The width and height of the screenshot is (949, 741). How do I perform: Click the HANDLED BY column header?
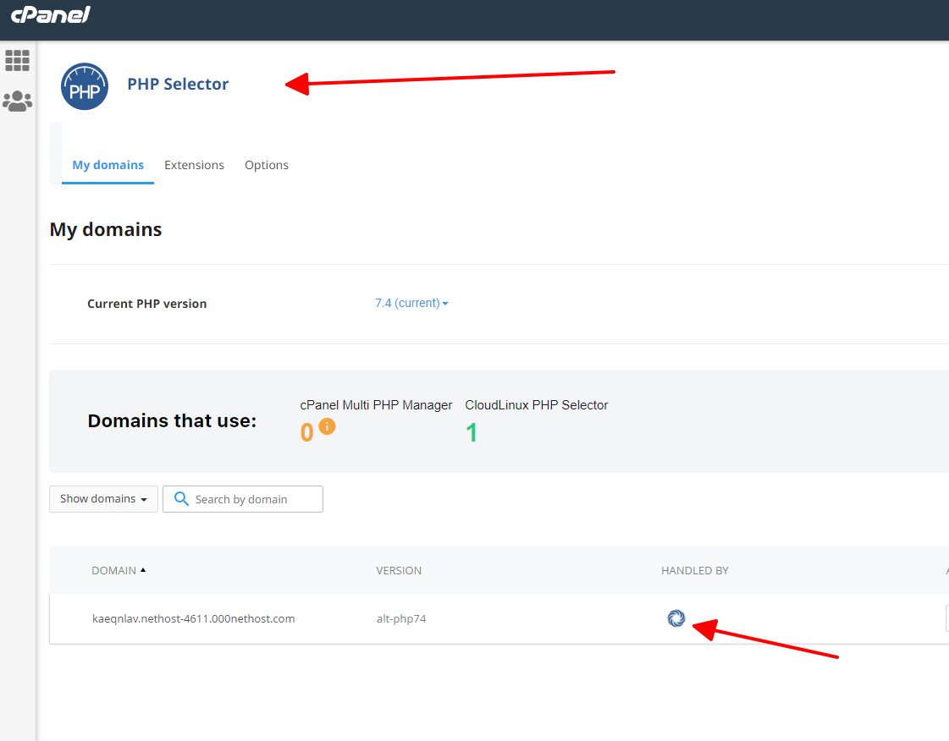click(x=695, y=570)
